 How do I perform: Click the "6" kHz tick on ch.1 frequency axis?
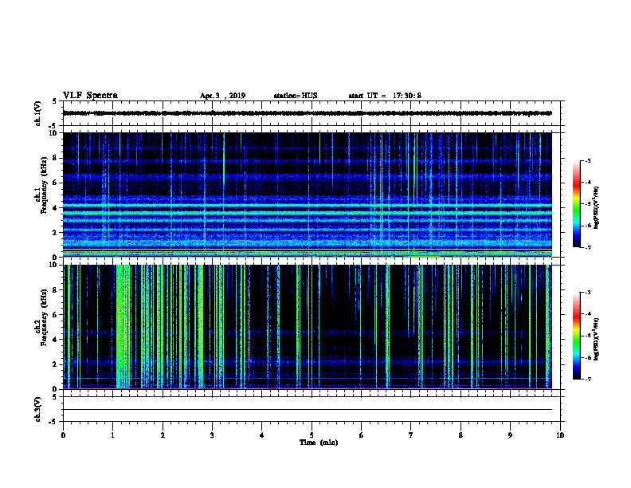pos(56,183)
